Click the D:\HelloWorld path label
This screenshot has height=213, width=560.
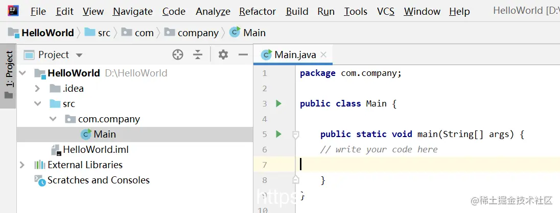(x=136, y=73)
